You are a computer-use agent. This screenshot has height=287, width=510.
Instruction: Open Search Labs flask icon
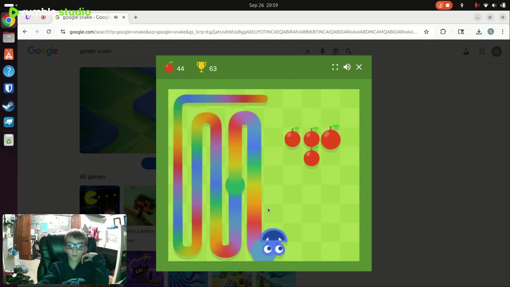point(466,51)
